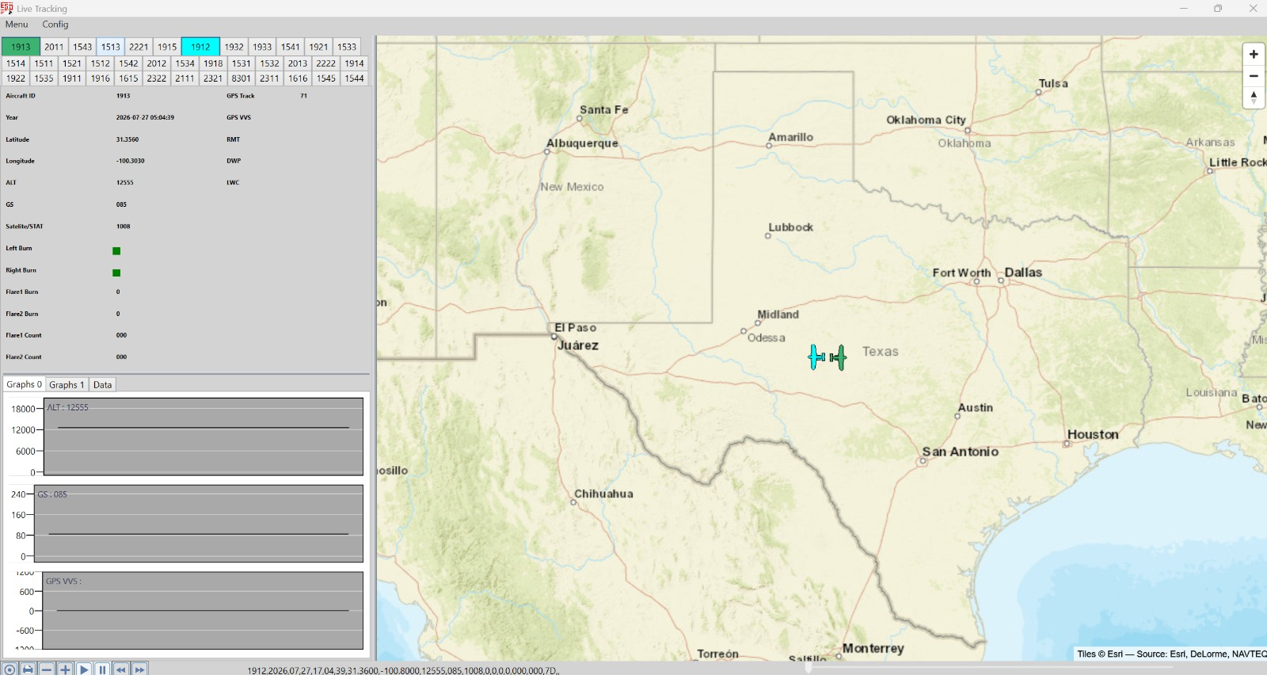Click the rewind double-arrow icon
1267x675 pixels.
pos(121,669)
